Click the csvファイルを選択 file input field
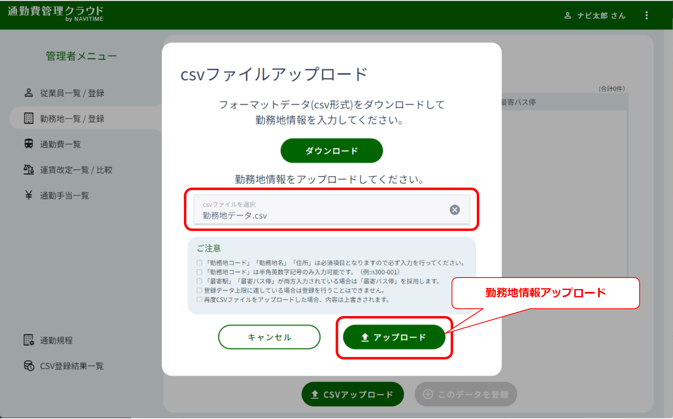 click(x=331, y=210)
